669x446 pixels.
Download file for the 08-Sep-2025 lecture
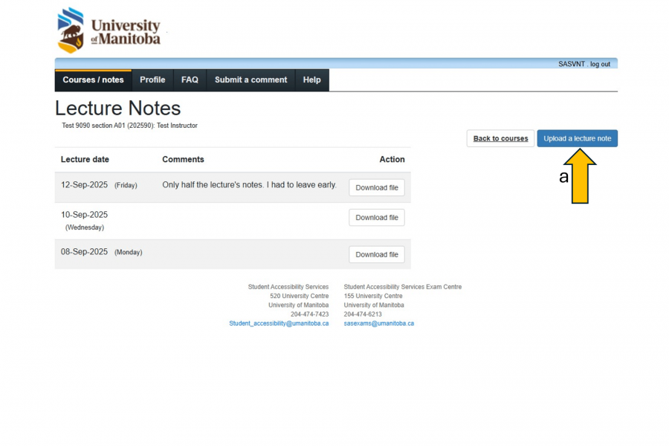coord(376,254)
